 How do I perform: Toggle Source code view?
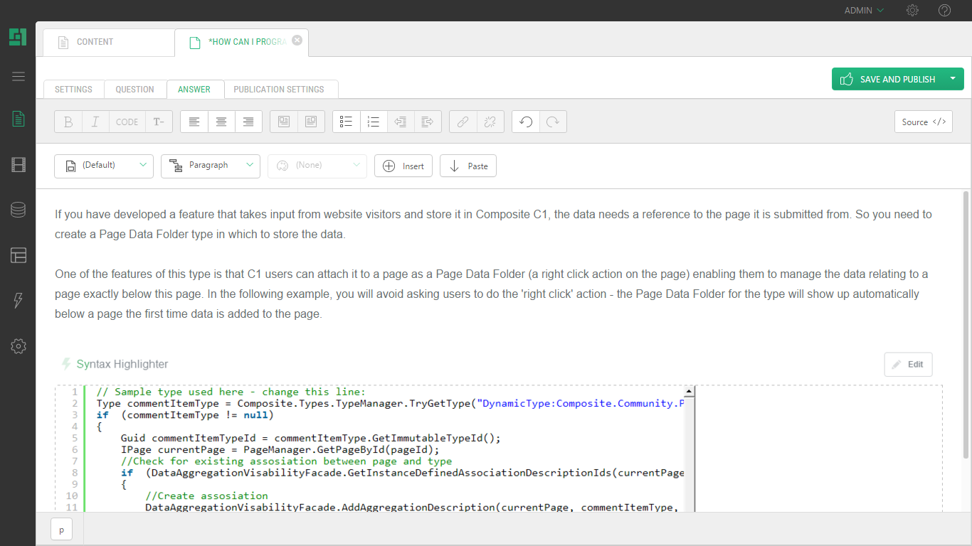click(923, 122)
